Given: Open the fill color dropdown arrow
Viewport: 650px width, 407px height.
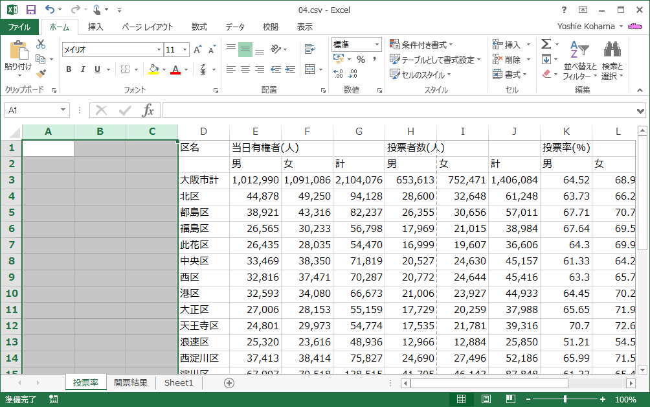Looking at the screenshot, I should click(x=164, y=70).
